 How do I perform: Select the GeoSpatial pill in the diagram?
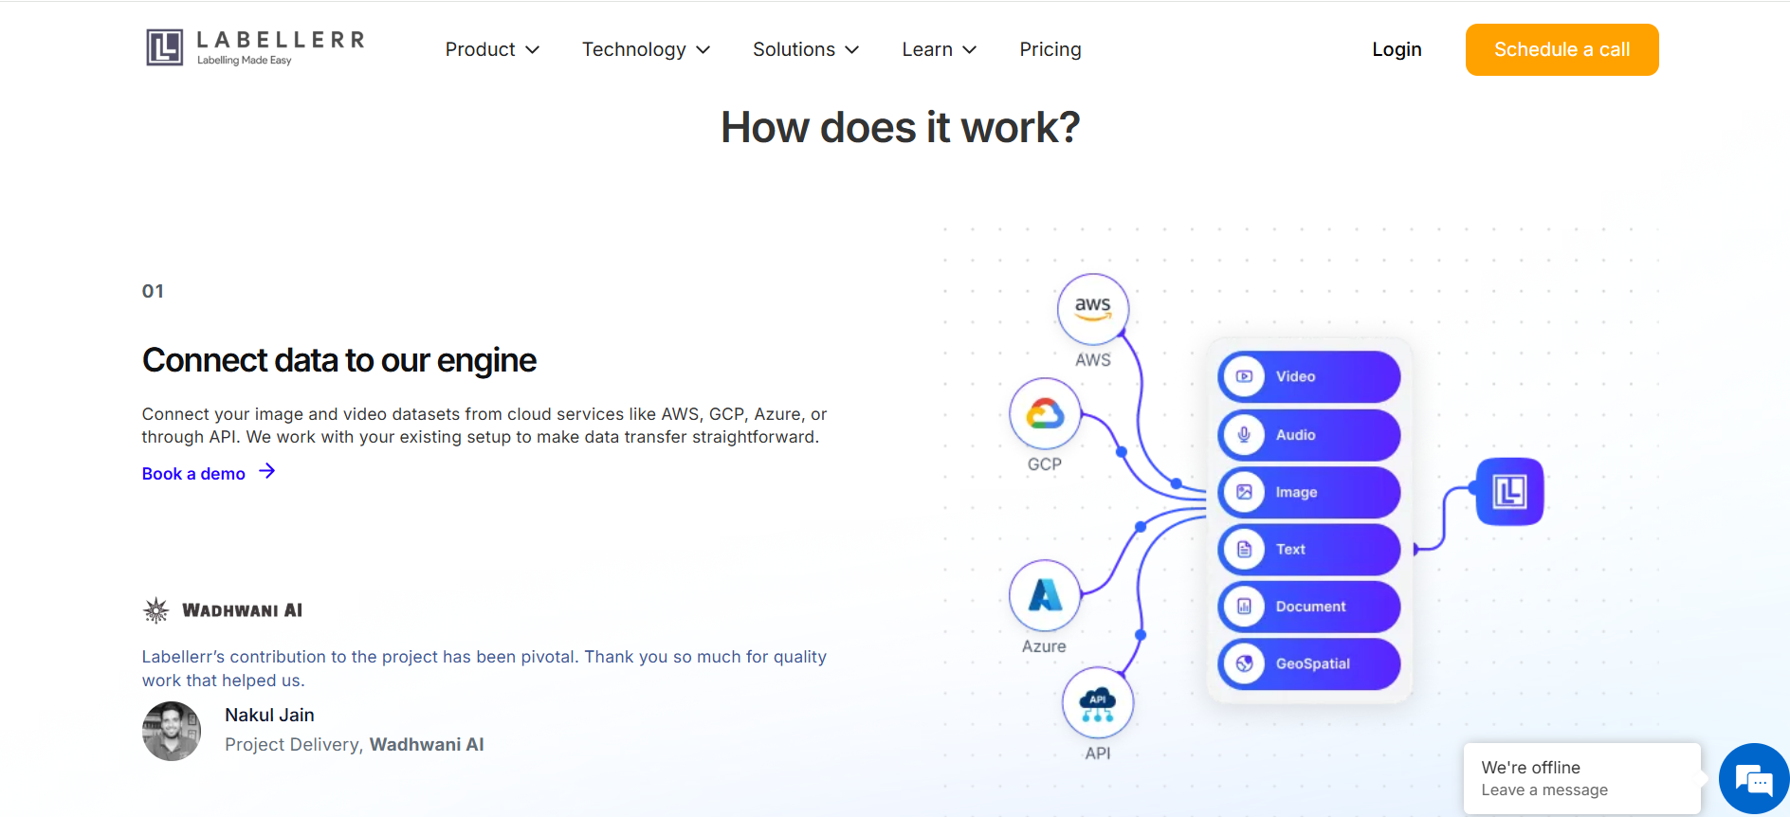point(1309,663)
